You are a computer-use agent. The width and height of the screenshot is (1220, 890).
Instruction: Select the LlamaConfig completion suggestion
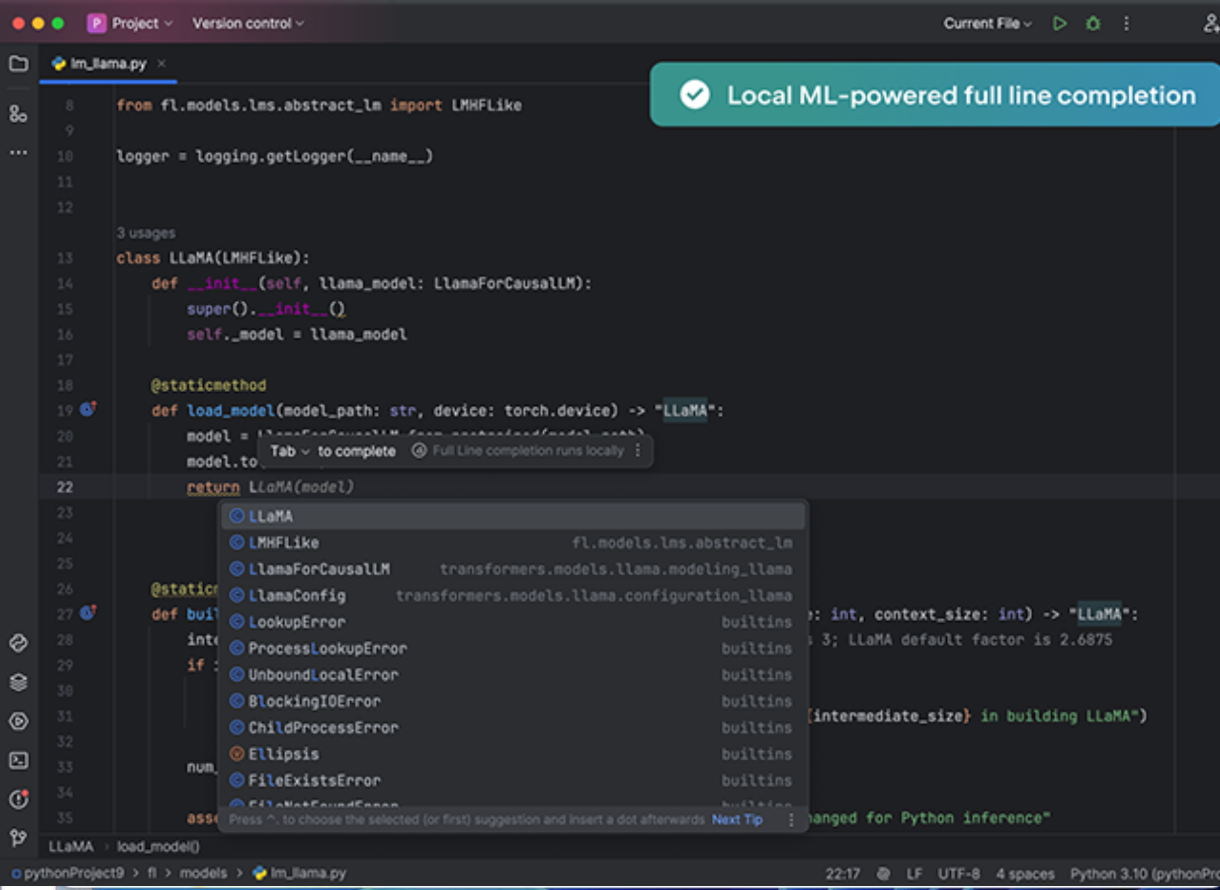[513, 595]
